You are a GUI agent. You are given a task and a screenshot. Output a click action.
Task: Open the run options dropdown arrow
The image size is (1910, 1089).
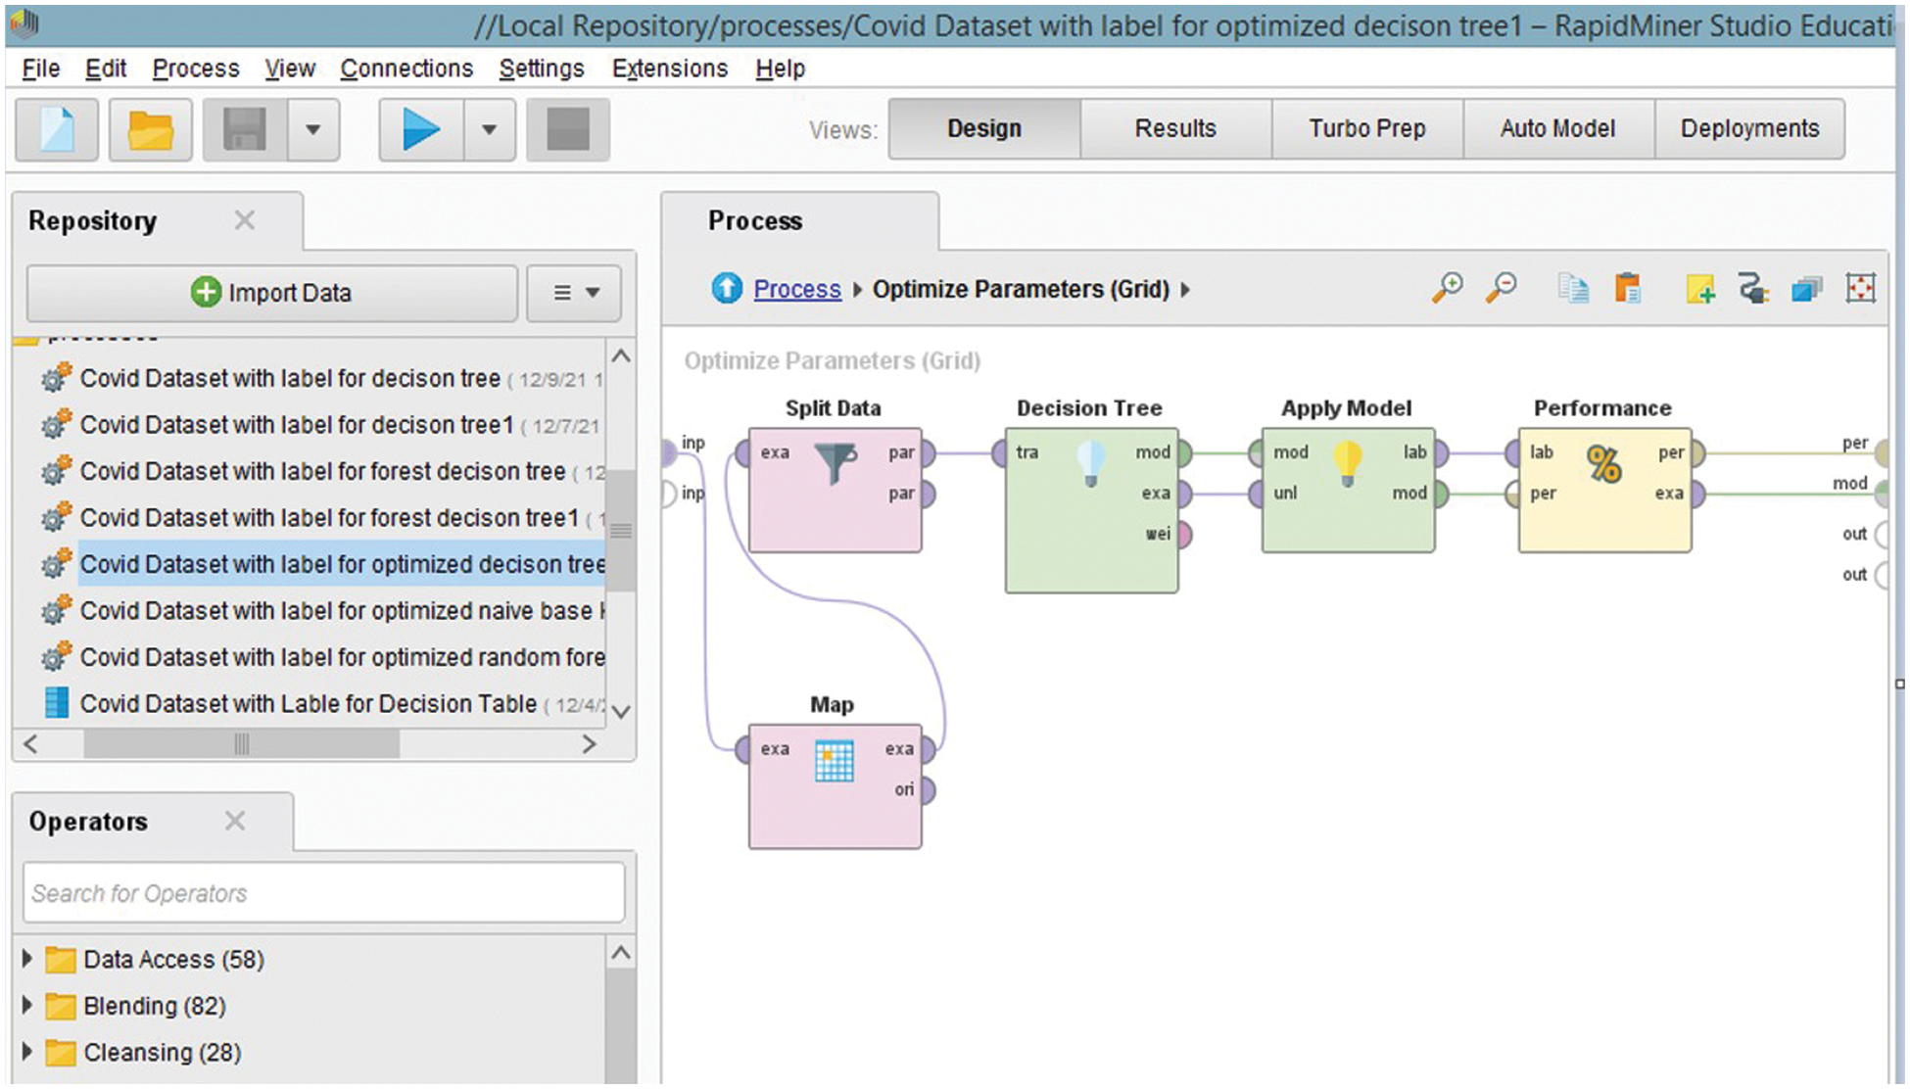489,129
